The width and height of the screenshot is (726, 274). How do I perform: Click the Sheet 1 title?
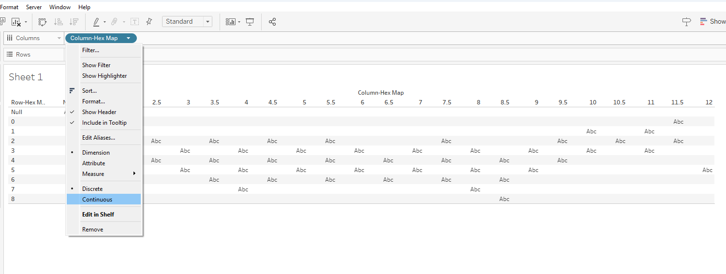26,77
